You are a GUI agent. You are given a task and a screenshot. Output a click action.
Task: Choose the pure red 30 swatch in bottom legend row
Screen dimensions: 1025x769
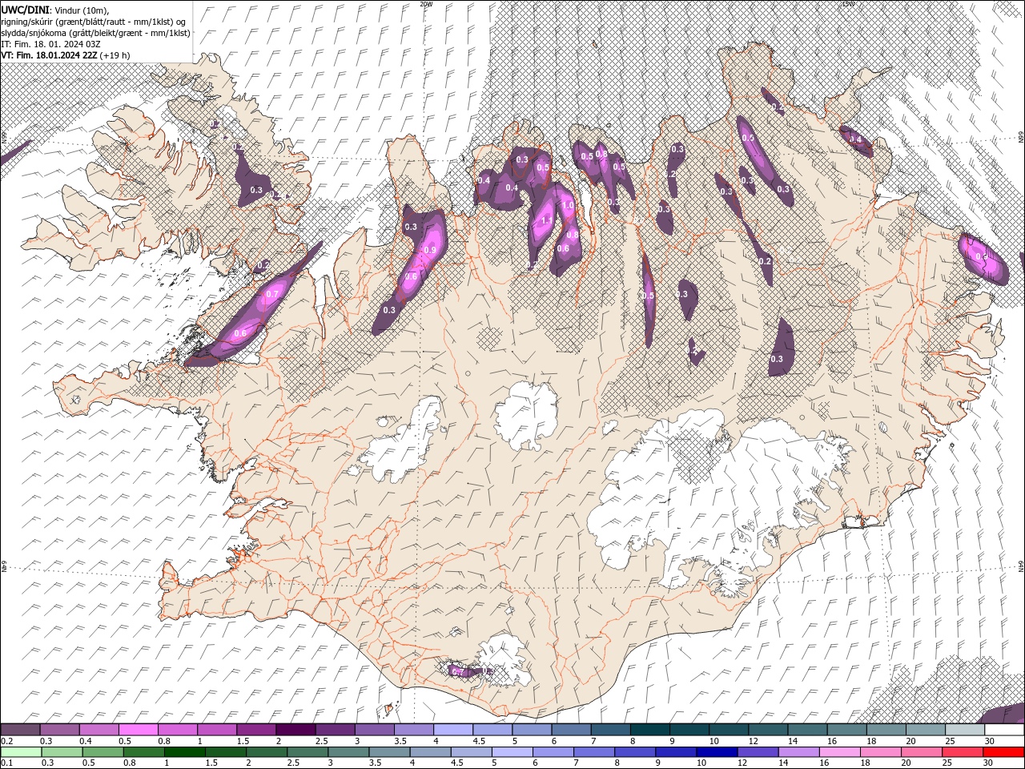1003,752
